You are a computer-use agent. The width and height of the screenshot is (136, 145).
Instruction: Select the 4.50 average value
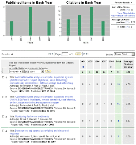click(128, 84)
